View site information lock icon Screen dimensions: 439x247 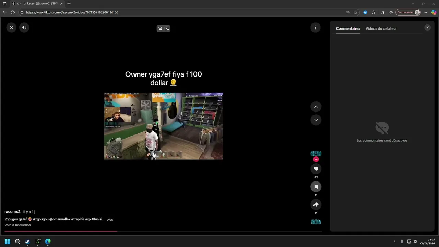click(x=22, y=12)
